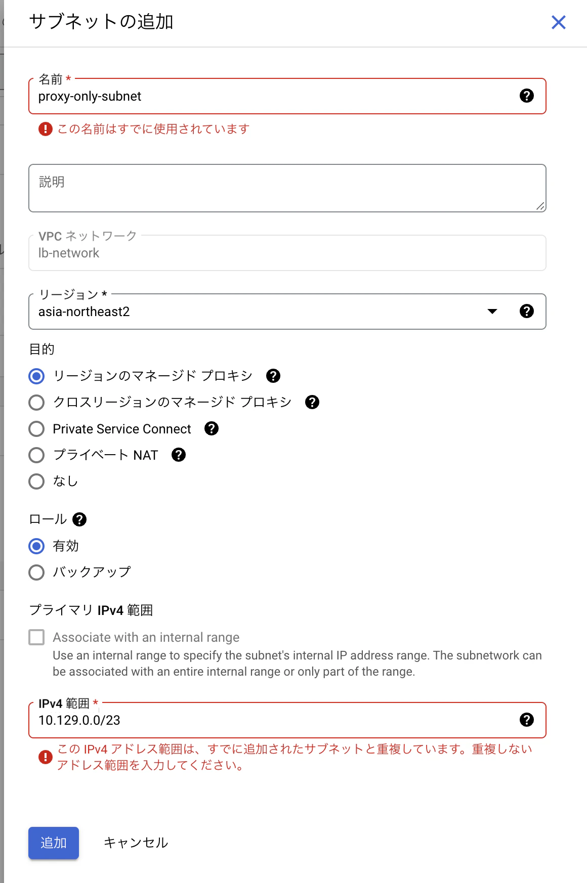Open help for the 名前 field

tap(528, 96)
